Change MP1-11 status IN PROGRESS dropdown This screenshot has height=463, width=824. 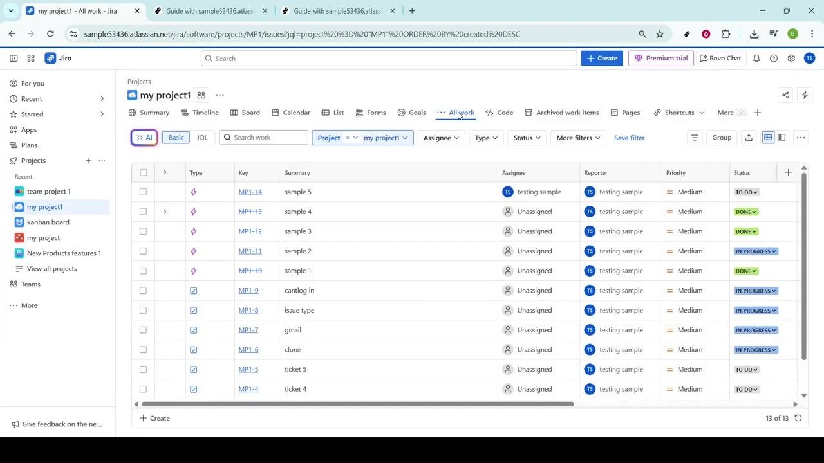(x=756, y=251)
